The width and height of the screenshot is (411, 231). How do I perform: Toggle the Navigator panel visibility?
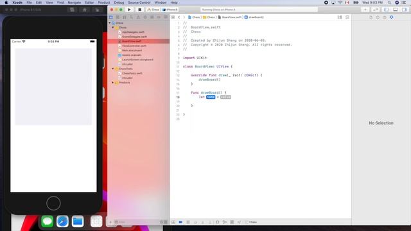click(x=387, y=10)
